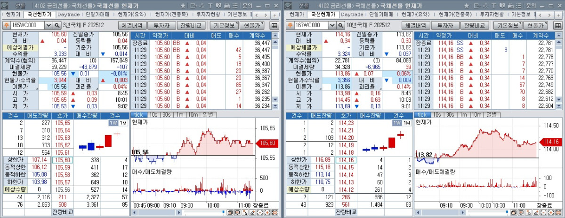Click the grid layout icon in the 10년국채 toolbar
Viewport: 565px width, 218px height.
(x=558, y=25)
